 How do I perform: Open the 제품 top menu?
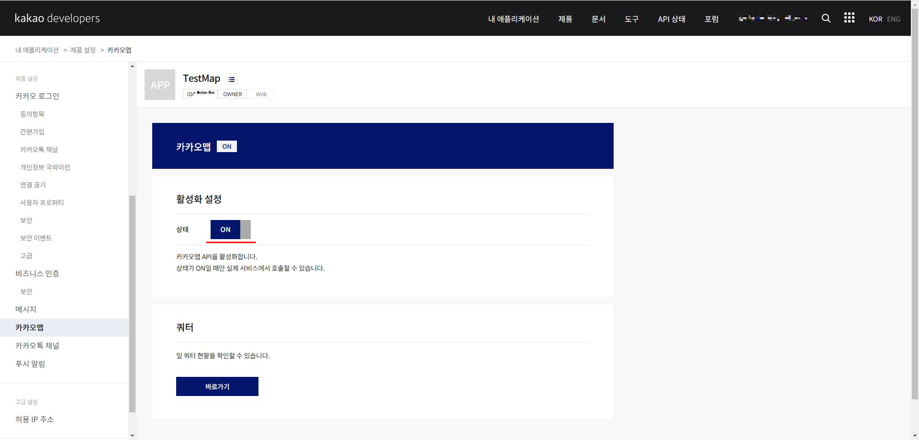(x=565, y=19)
